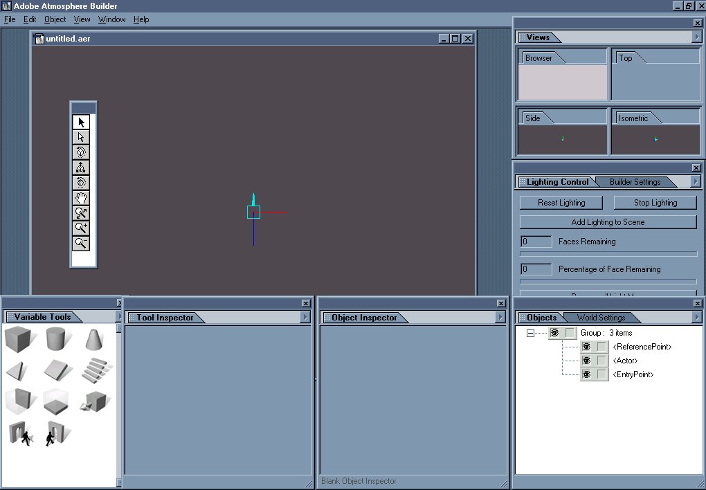
Task: Tick the lock box on the Group row
Action: [x=570, y=333]
